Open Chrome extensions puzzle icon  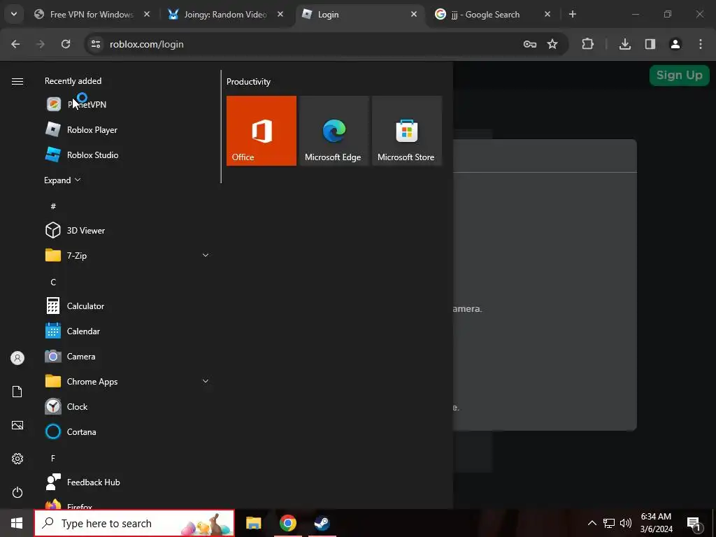pos(587,44)
